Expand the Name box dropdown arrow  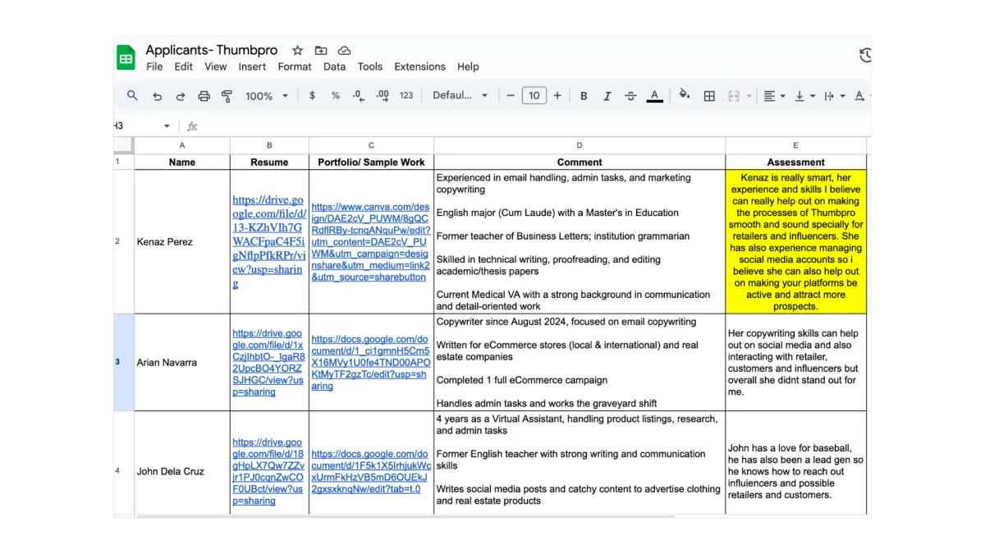(167, 126)
